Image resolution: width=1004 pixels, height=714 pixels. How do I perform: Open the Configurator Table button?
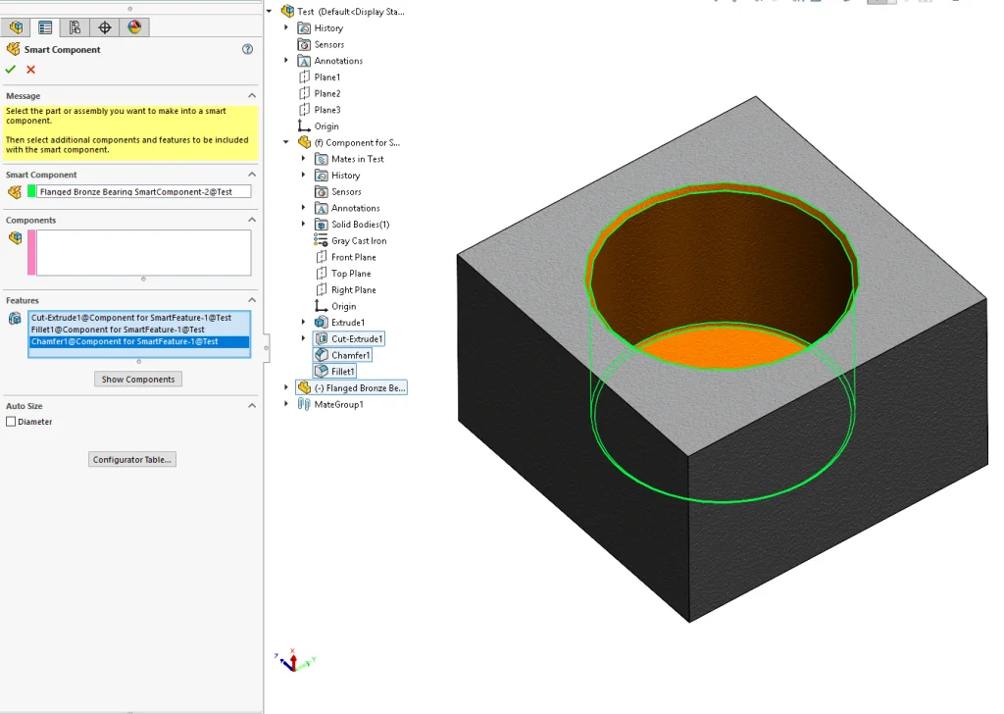tap(132, 459)
